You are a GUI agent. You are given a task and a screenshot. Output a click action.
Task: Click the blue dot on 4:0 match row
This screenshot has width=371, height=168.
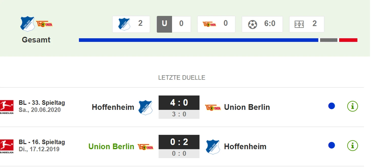[x=331, y=106]
